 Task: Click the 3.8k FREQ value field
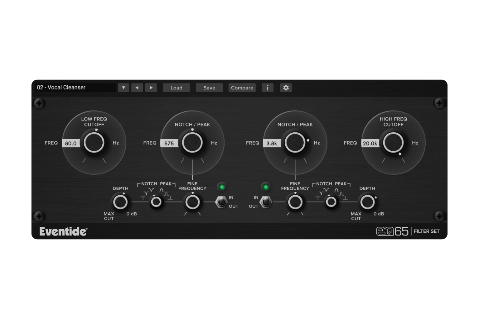271,143
